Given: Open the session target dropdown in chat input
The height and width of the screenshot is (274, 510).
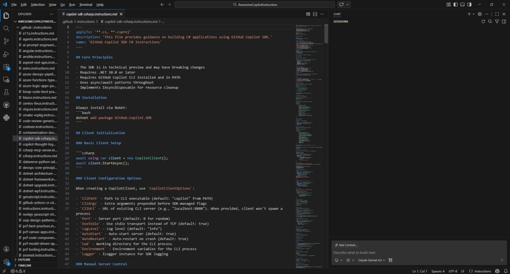Looking at the screenshot, I should pyautogui.click(x=339, y=260).
